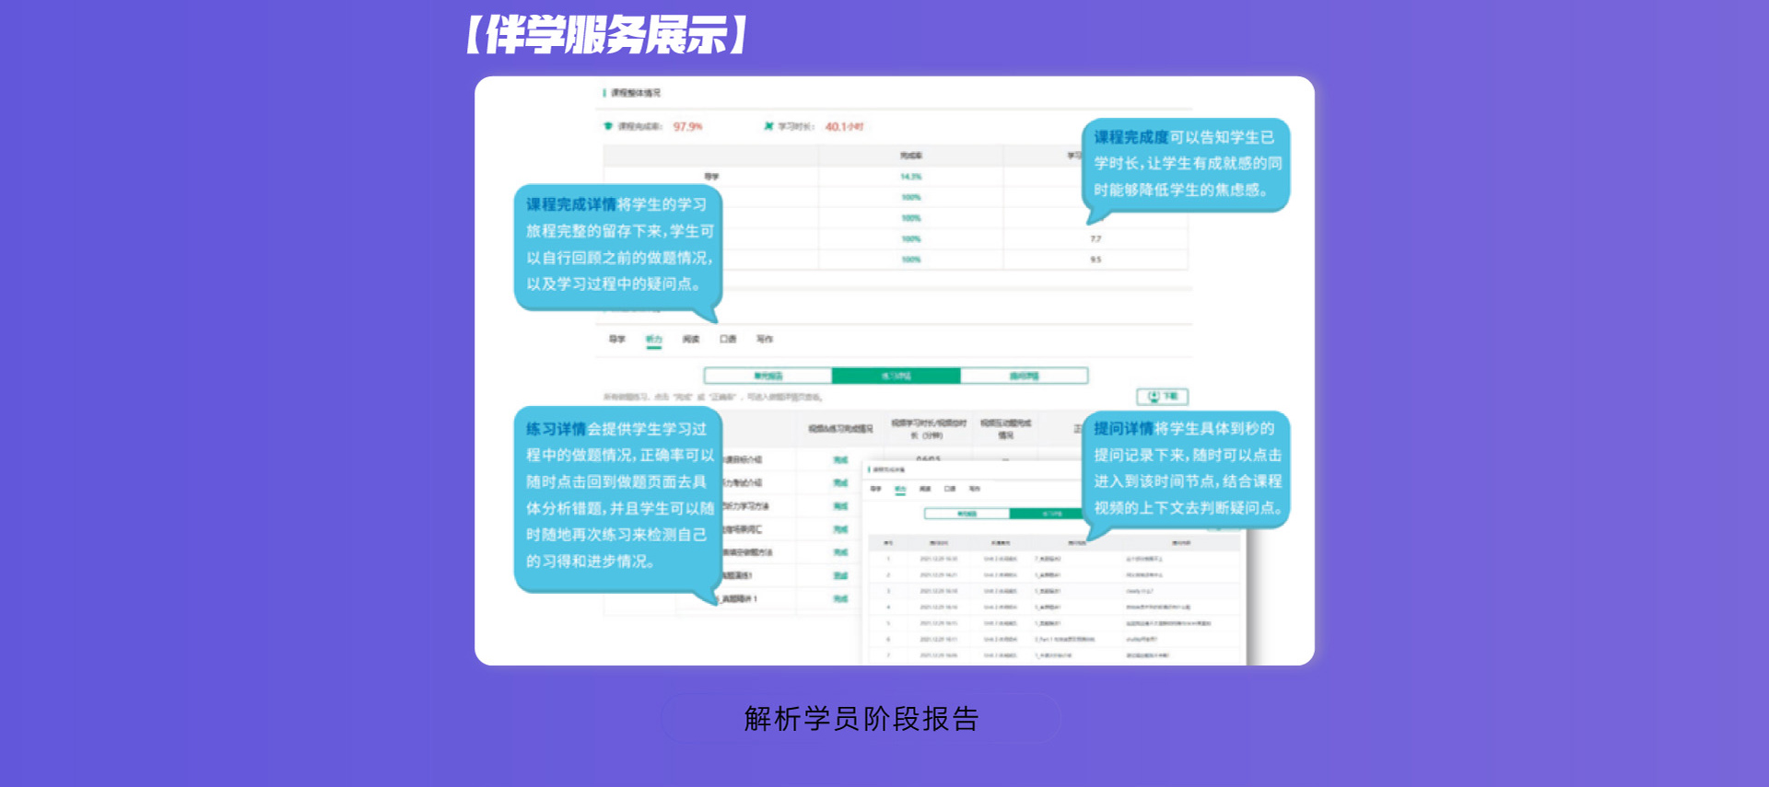This screenshot has width=1769, height=787.
Task: Select the green highlighted middle report segment
Action: (x=896, y=376)
